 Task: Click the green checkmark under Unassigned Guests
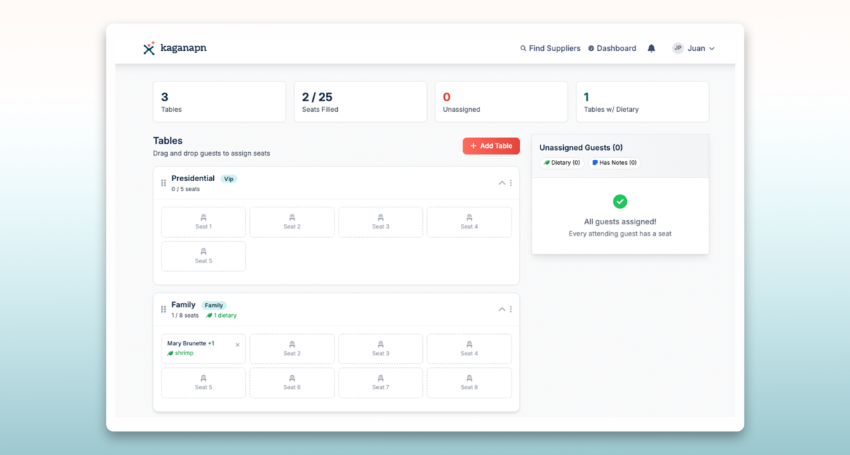pos(620,202)
